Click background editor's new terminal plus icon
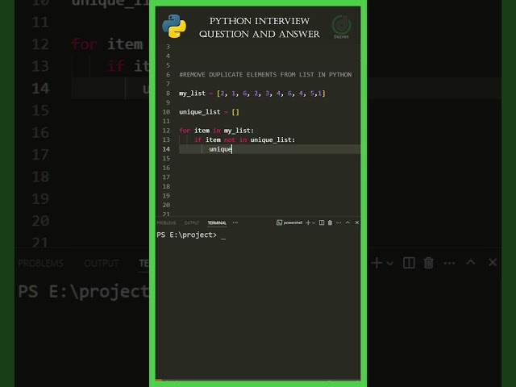The width and height of the screenshot is (516, 387). click(377, 263)
